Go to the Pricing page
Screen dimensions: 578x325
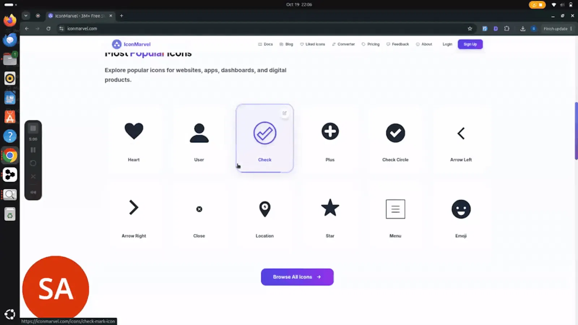[371, 44]
